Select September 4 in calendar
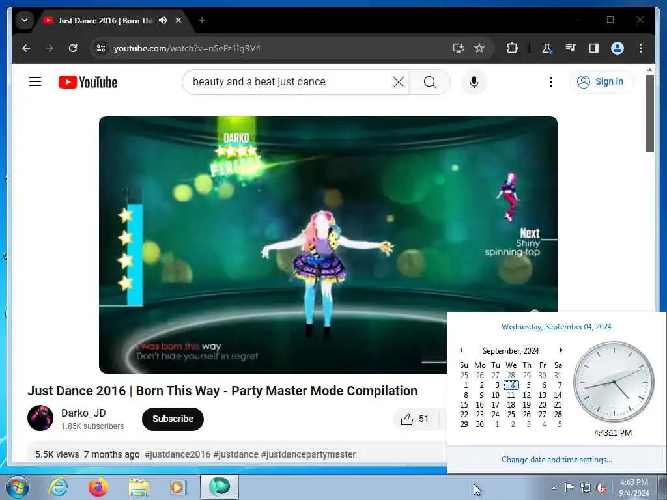This screenshot has width=667, height=500. click(x=511, y=385)
